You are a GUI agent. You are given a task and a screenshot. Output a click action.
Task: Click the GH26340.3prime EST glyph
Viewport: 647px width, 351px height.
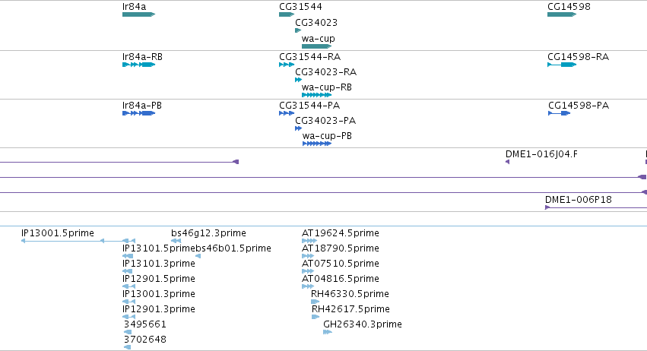(328, 332)
